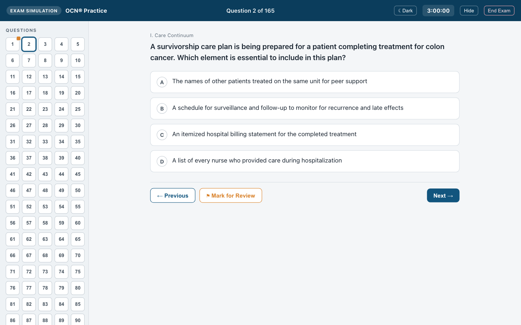Open flagged question 1 in navigator
Viewport: 521px width, 325px height.
(13, 44)
